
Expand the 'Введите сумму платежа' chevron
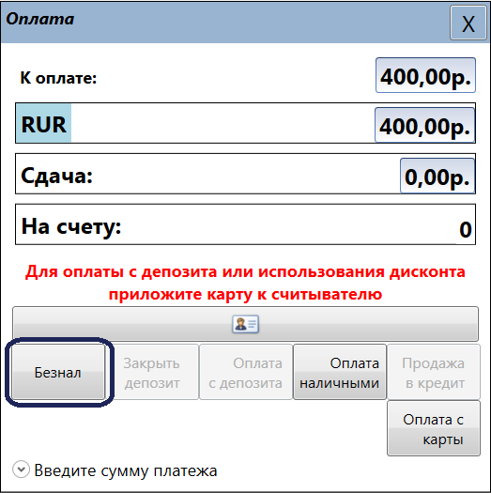[21, 470]
